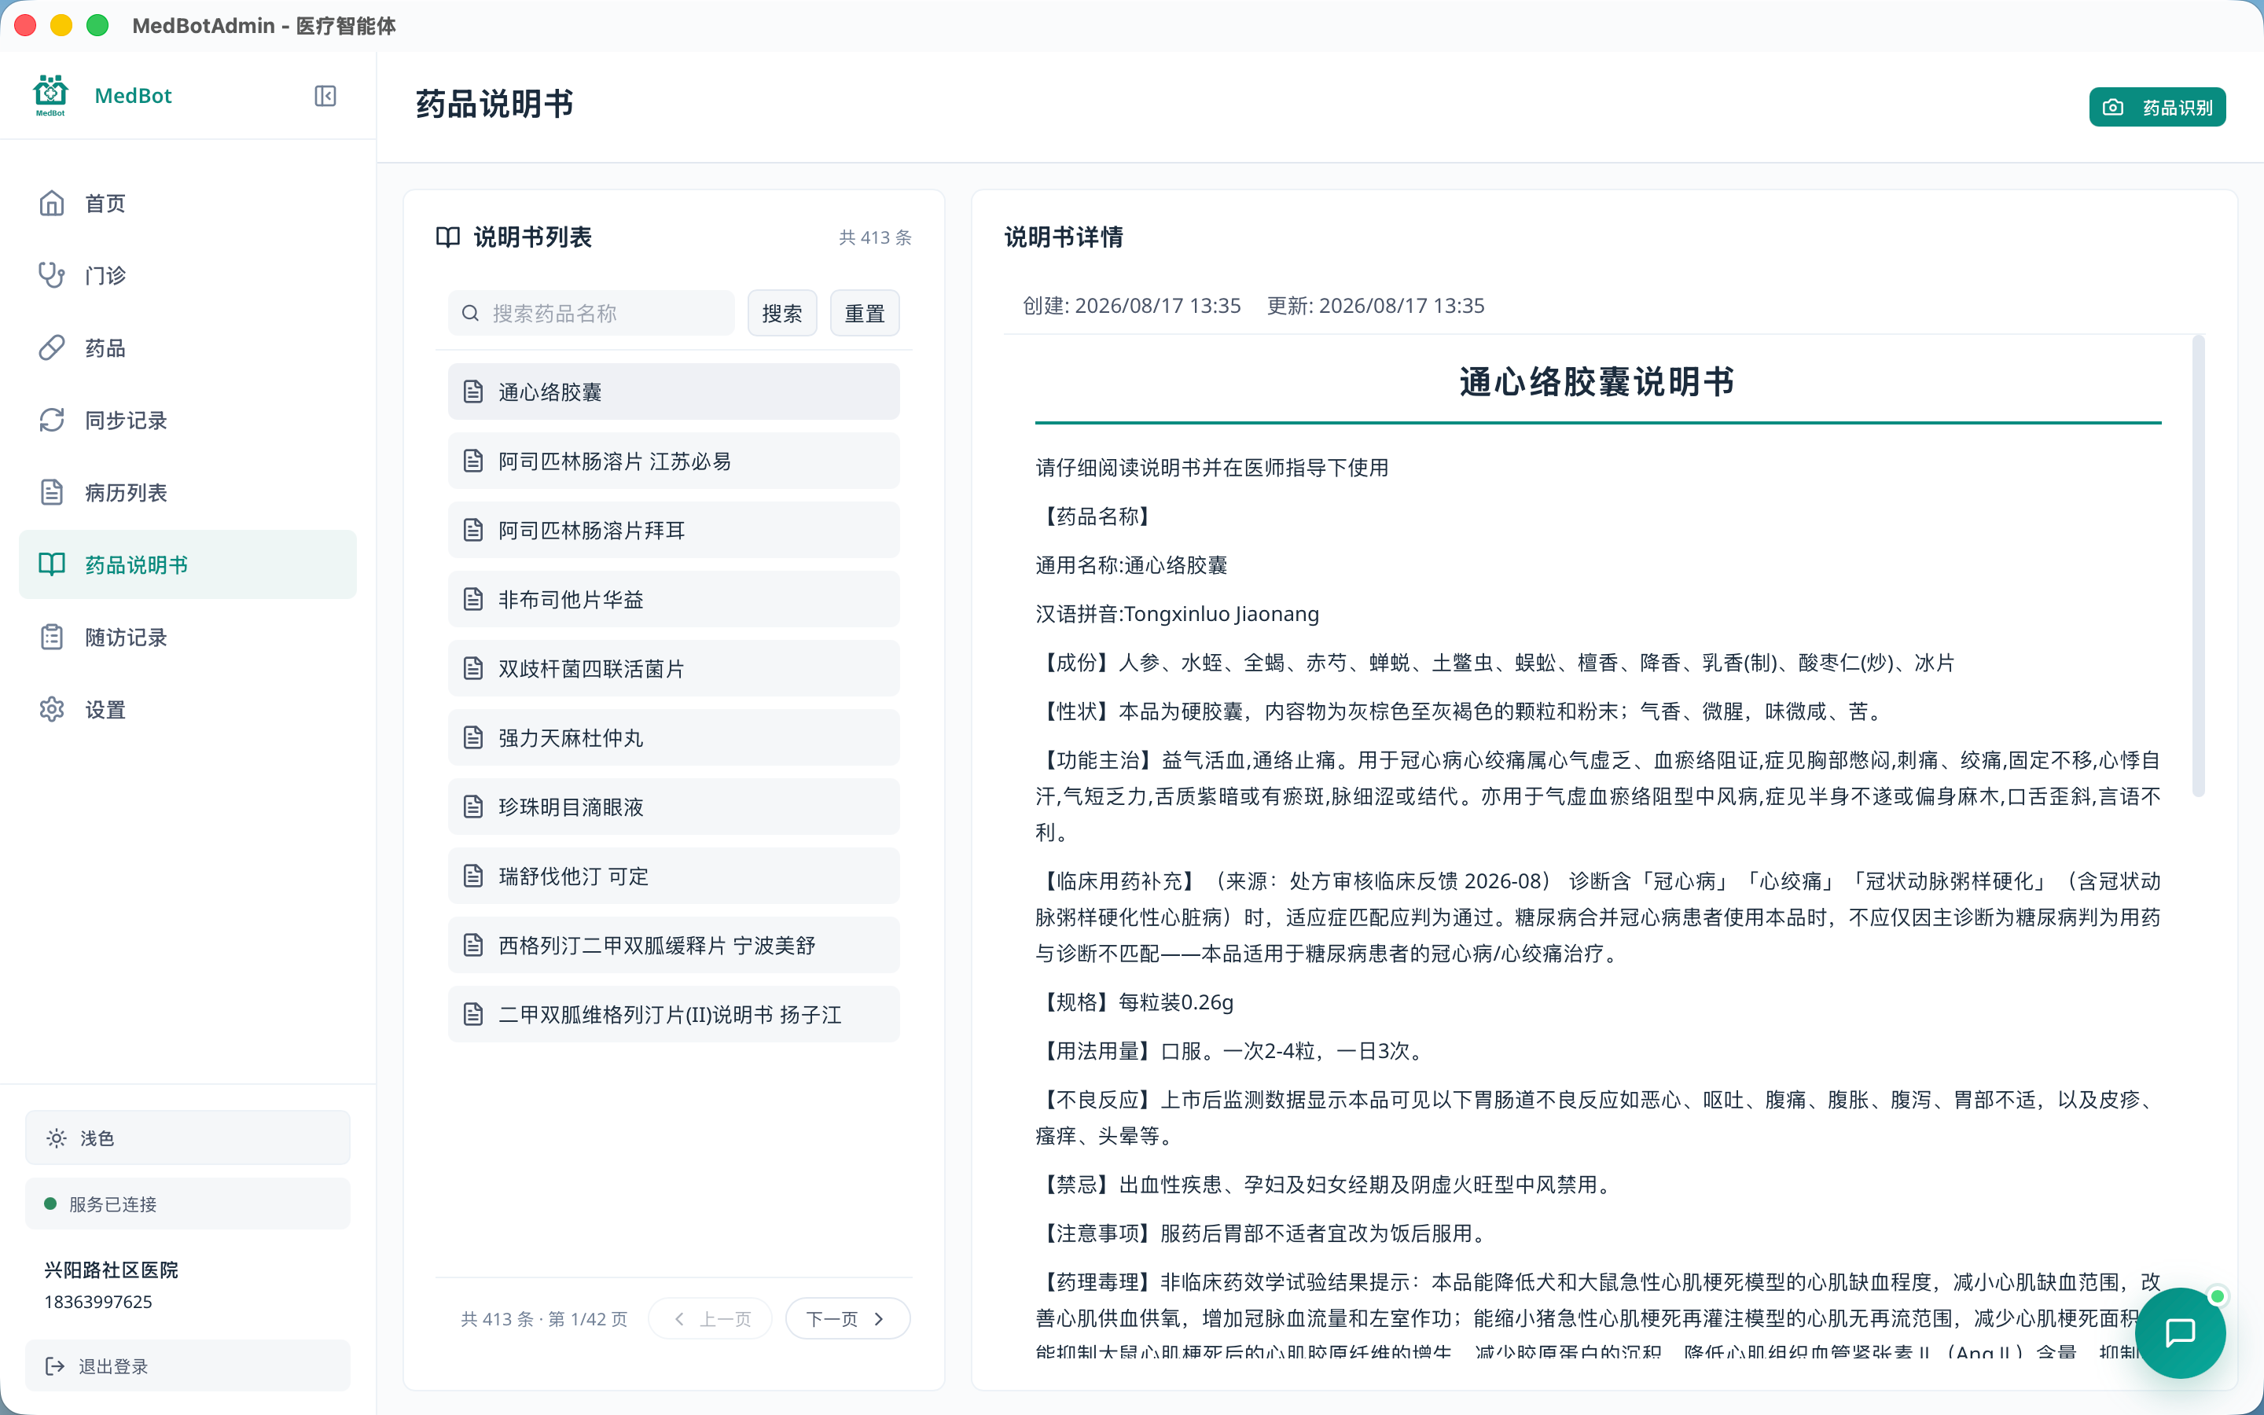Click the 重置 button
The width and height of the screenshot is (2264, 1415).
865,314
